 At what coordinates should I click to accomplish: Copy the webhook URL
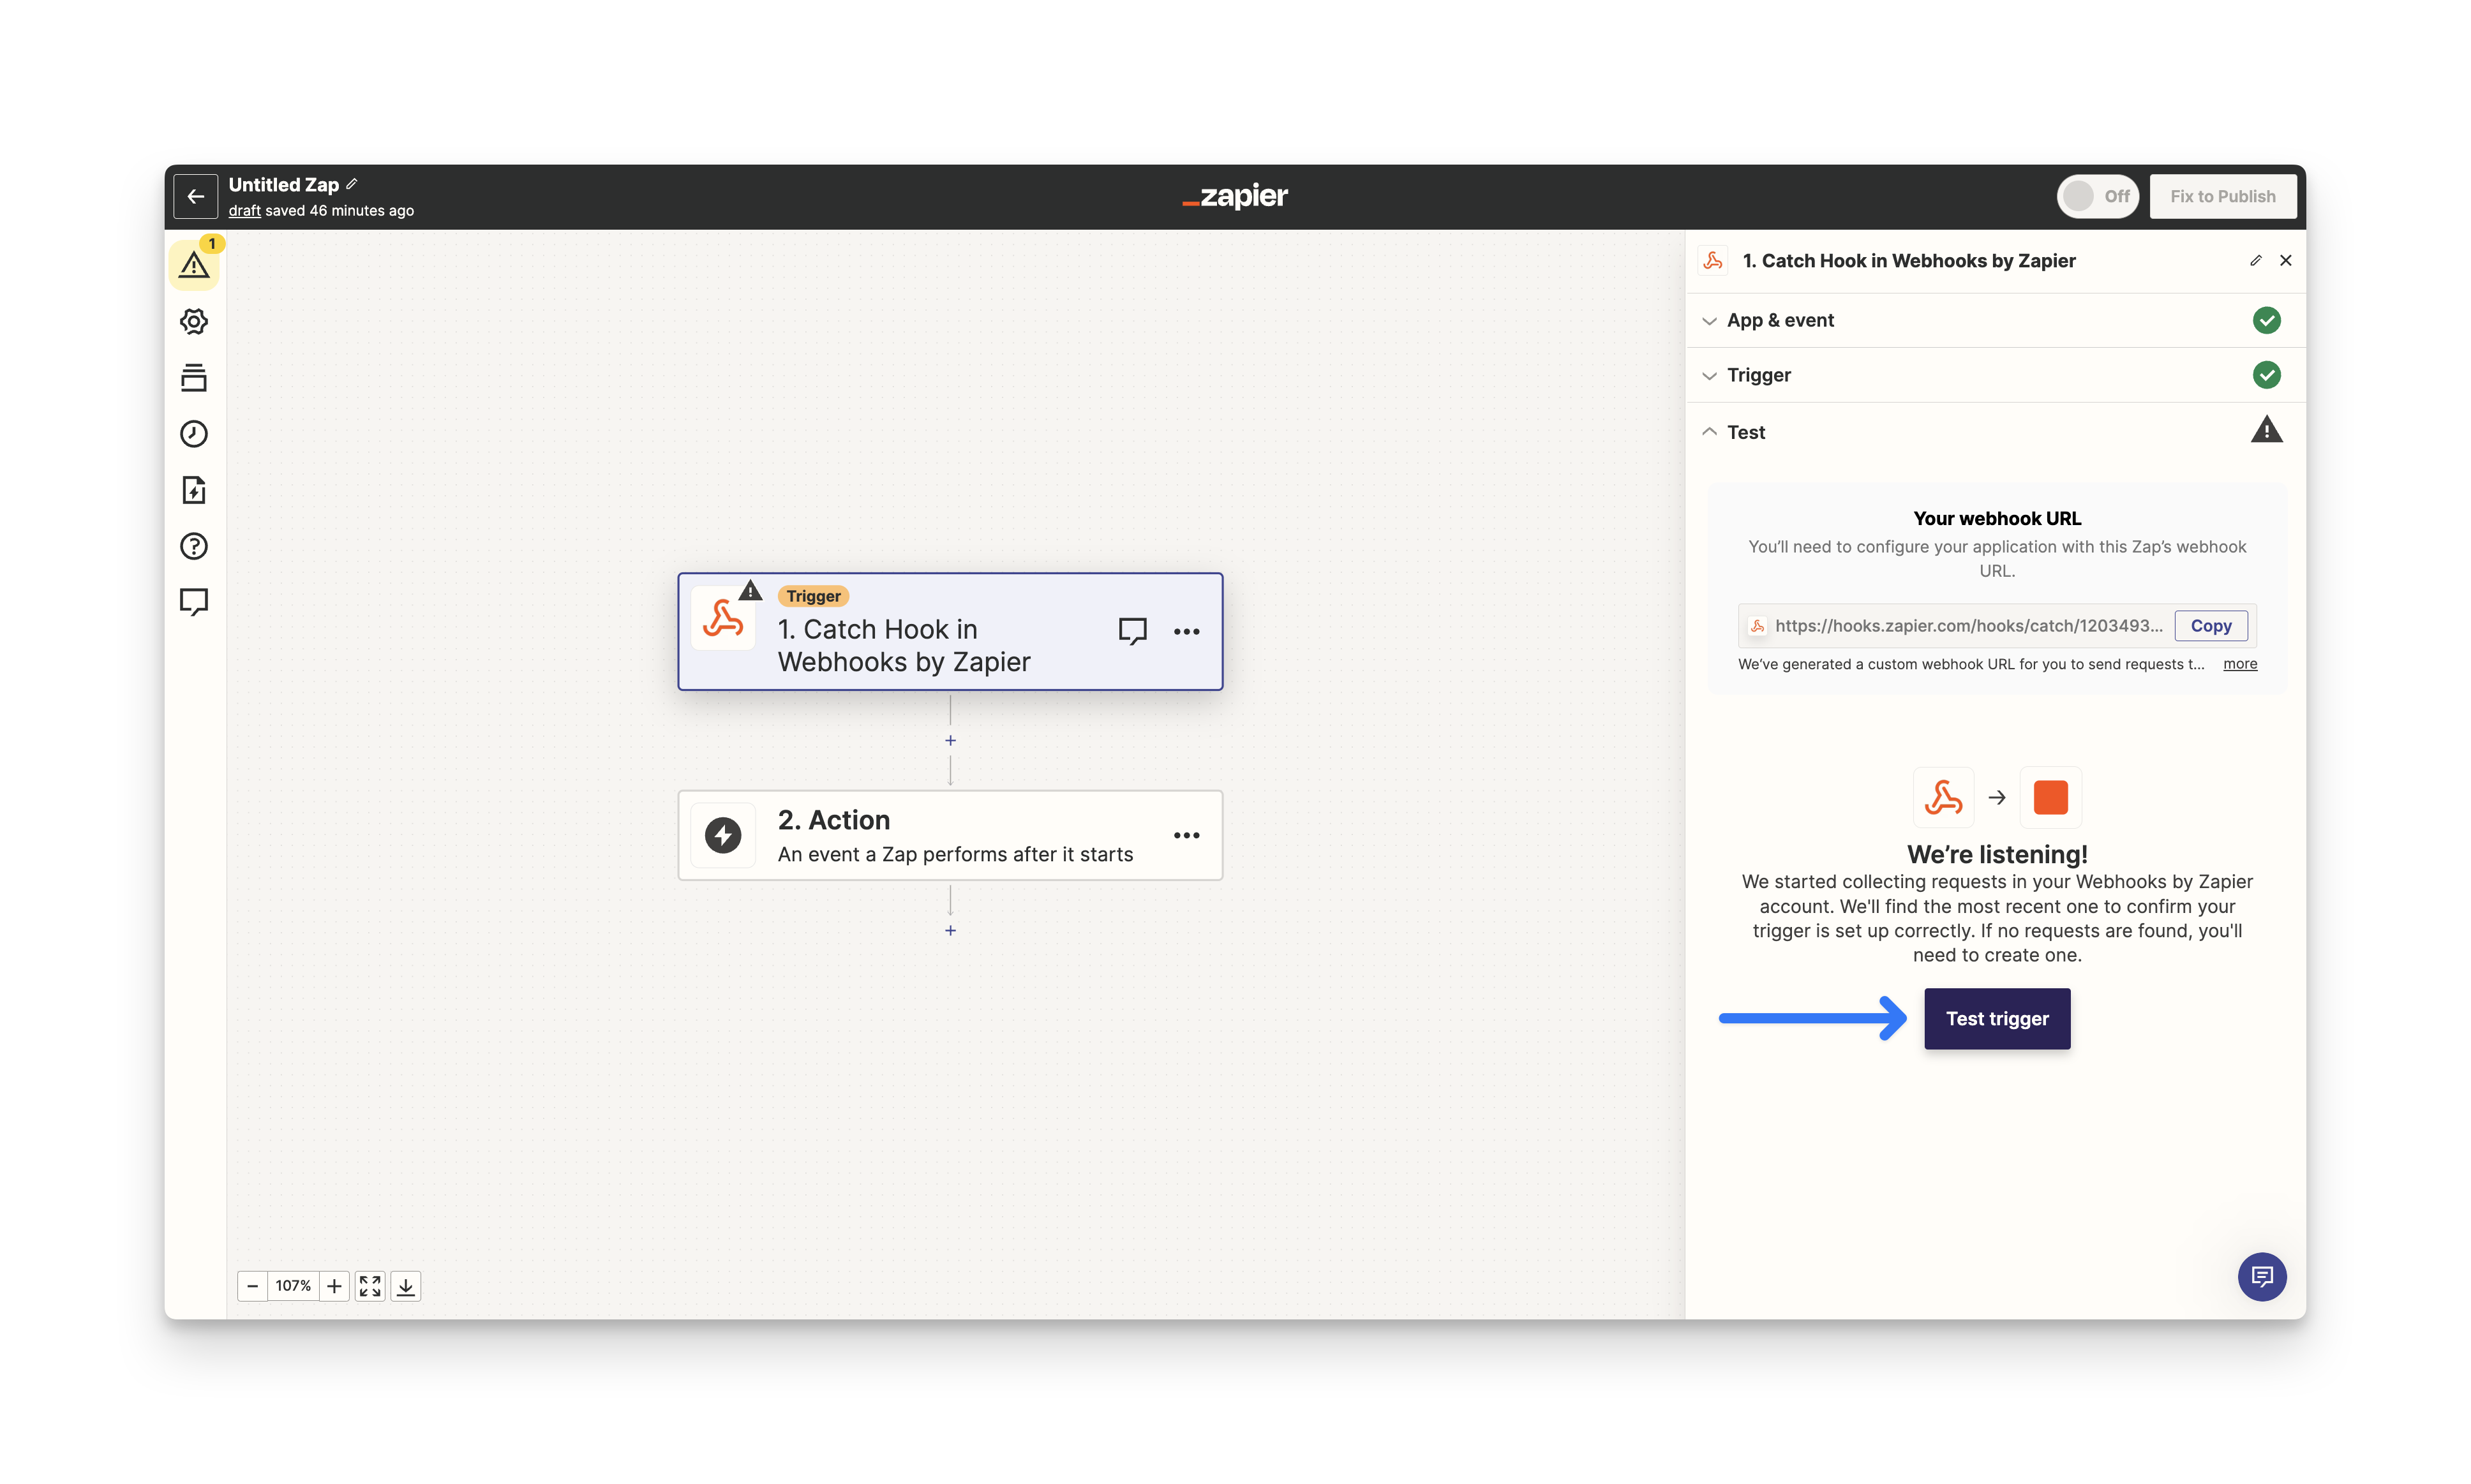(x=2210, y=626)
